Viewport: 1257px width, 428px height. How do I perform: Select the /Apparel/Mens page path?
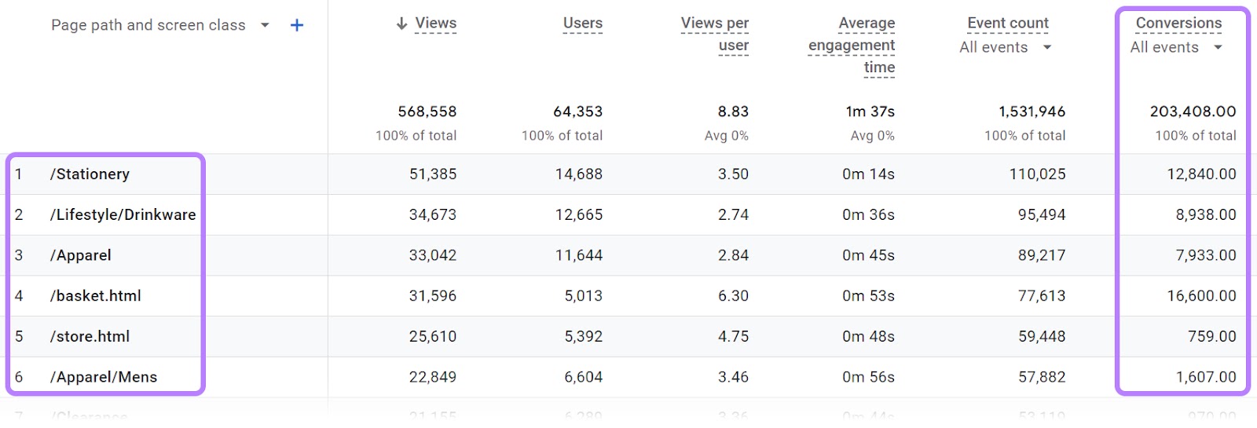(104, 378)
